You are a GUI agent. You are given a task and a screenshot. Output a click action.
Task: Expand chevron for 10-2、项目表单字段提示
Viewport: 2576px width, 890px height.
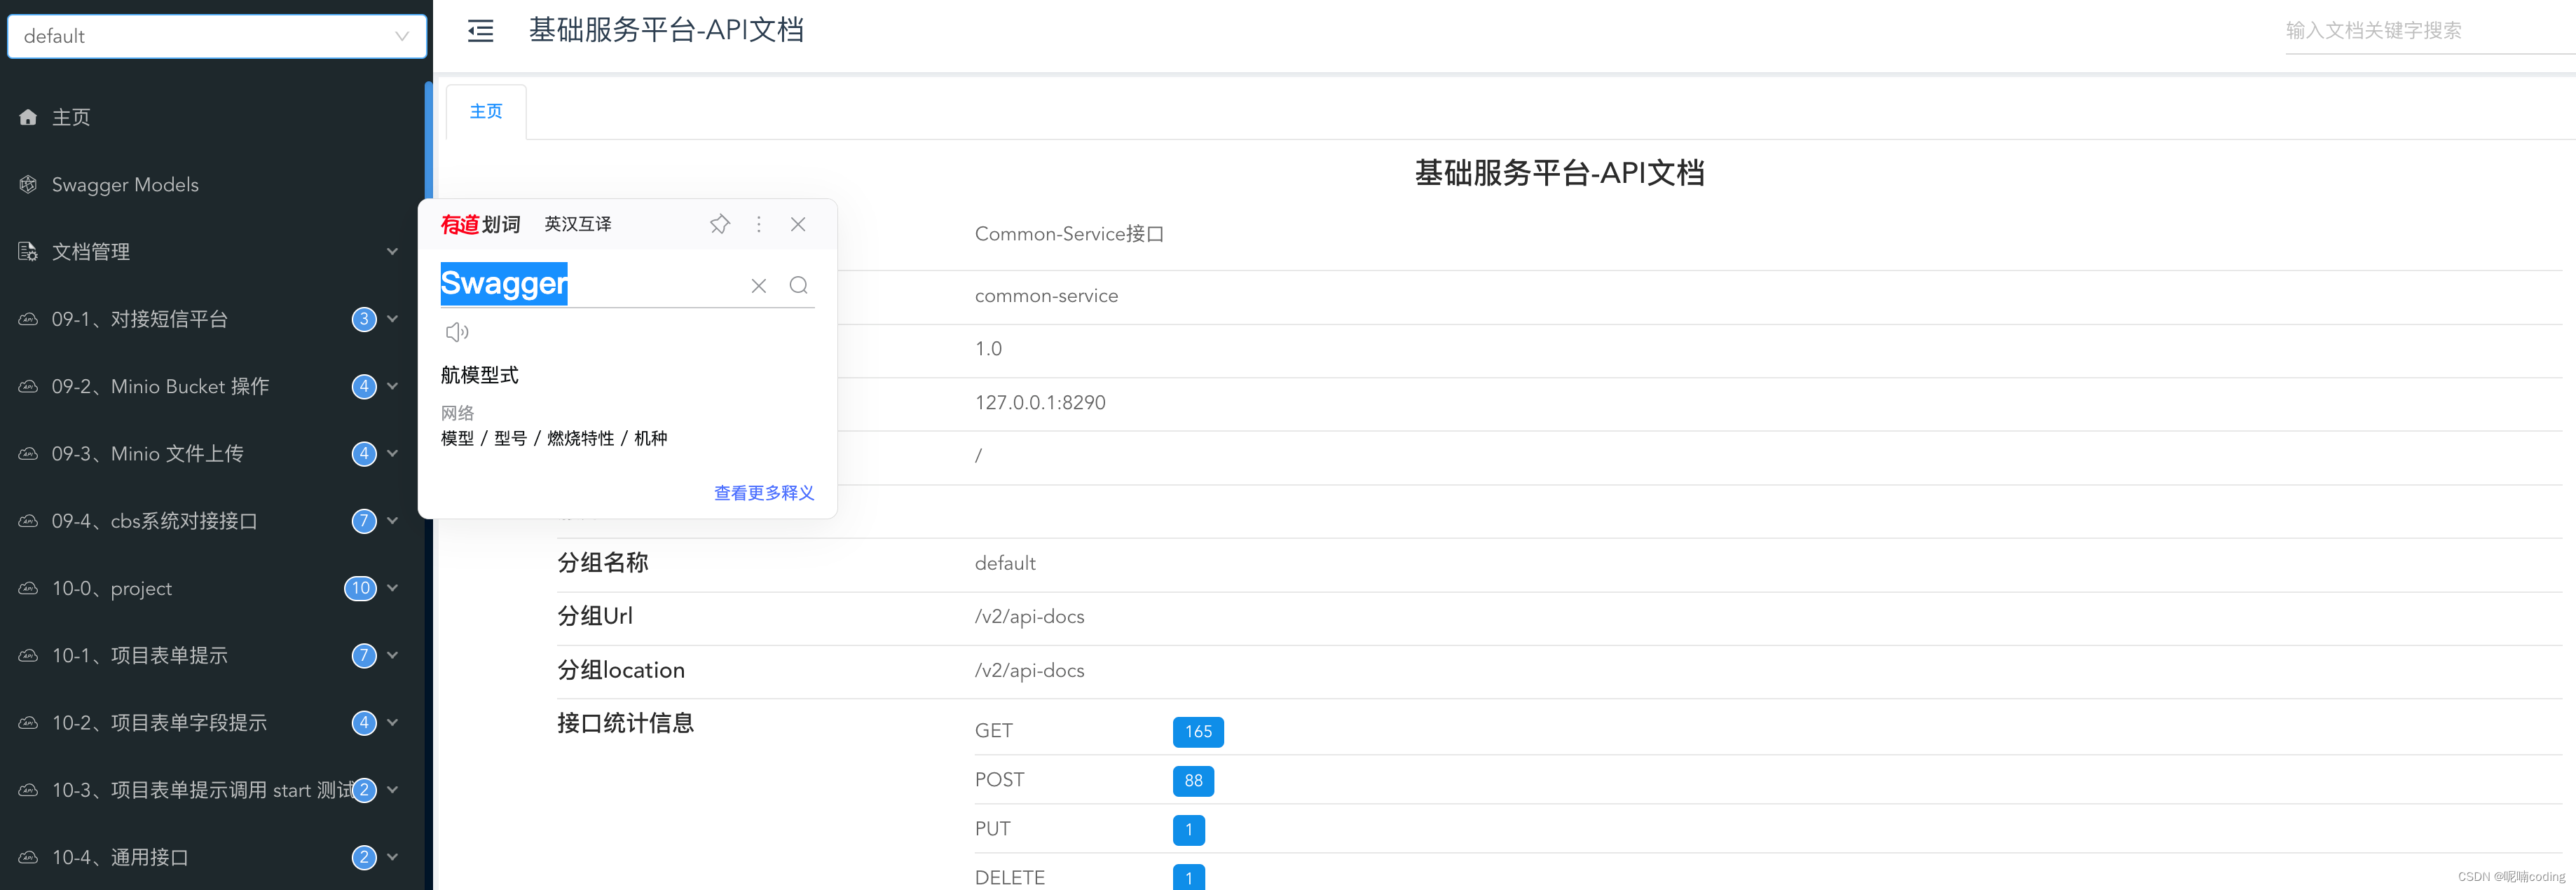[393, 722]
